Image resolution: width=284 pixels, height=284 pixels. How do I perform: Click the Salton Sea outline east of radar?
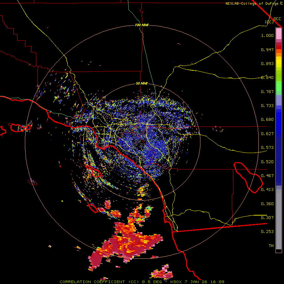248,178
